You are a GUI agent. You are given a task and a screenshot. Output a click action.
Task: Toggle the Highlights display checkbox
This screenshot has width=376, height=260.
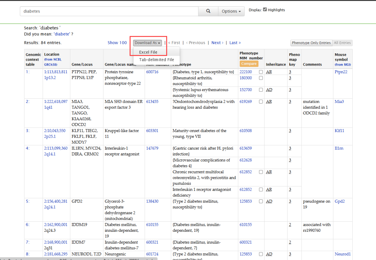(265, 9)
